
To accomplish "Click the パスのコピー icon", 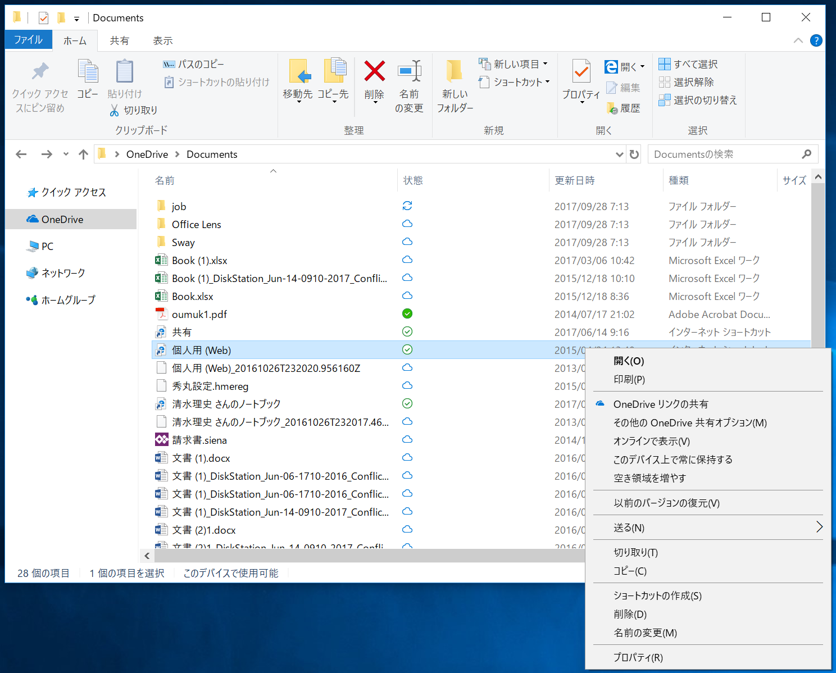I will pos(169,64).
